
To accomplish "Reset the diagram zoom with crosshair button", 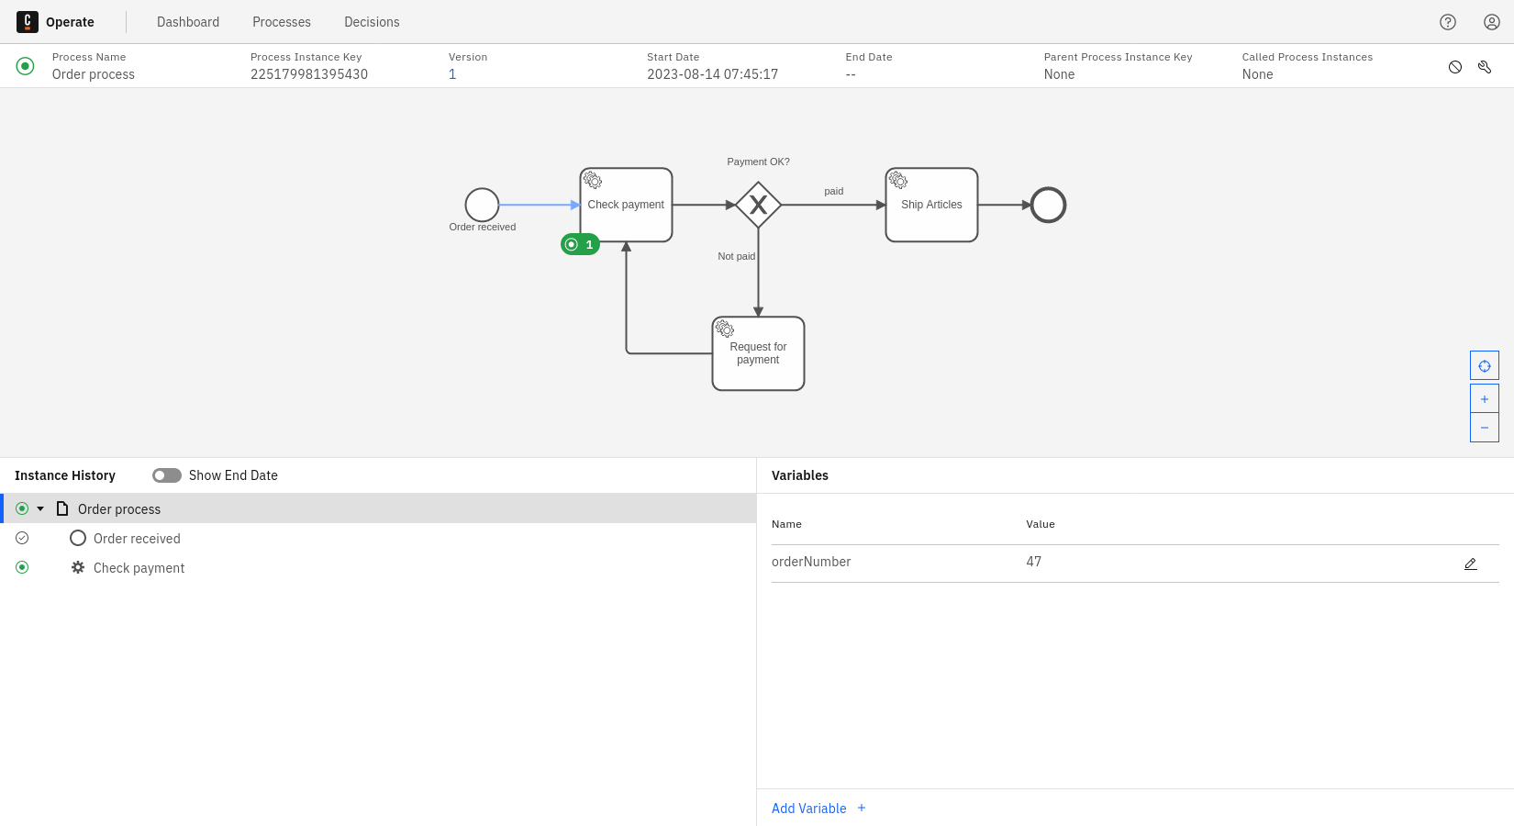I will [1484, 364].
